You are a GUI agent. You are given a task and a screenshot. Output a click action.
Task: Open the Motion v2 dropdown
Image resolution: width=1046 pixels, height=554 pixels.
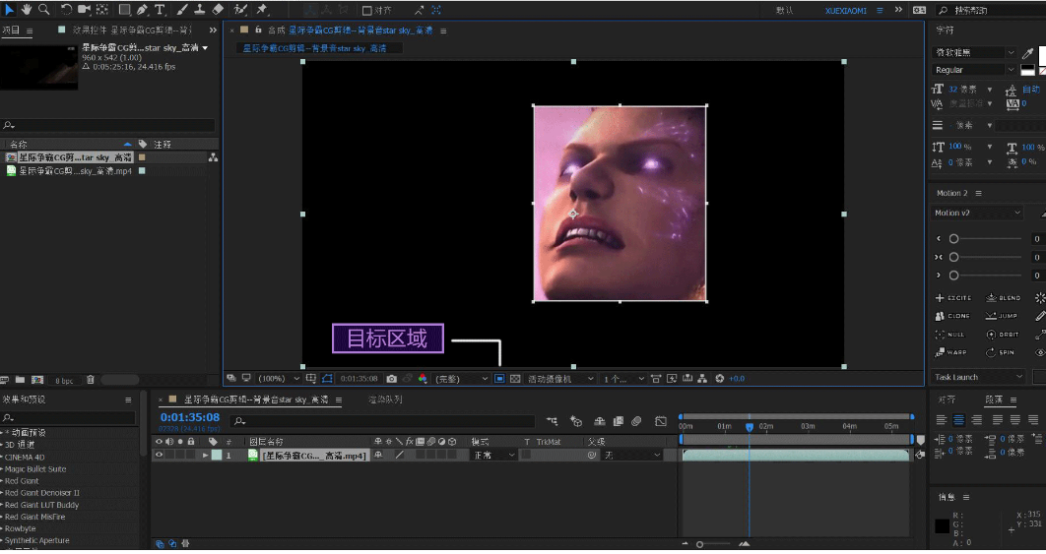(977, 214)
